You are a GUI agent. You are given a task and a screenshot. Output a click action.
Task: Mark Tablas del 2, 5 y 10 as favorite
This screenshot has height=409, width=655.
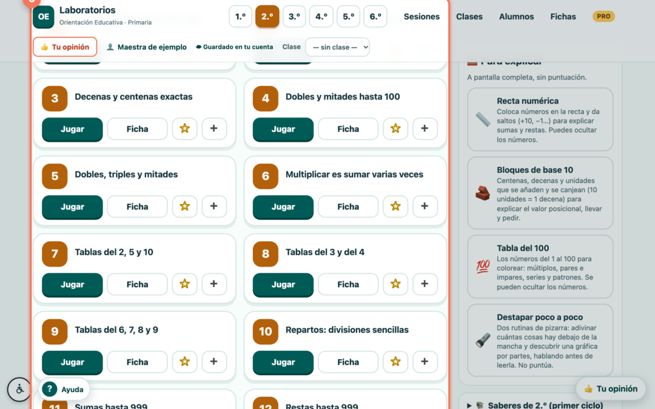click(184, 284)
